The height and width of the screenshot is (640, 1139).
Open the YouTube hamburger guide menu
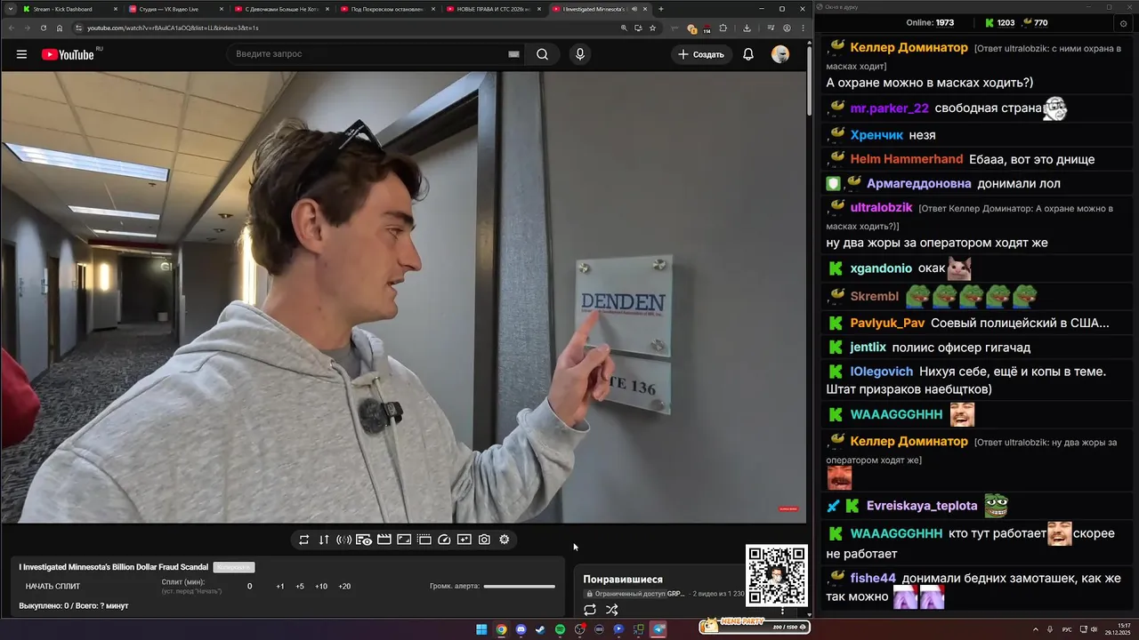[x=21, y=54]
